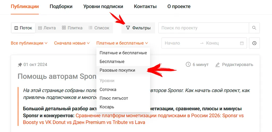Select Разовые покупки from the dropdown menu
Viewport: 272px width, 132px height.
point(123,70)
